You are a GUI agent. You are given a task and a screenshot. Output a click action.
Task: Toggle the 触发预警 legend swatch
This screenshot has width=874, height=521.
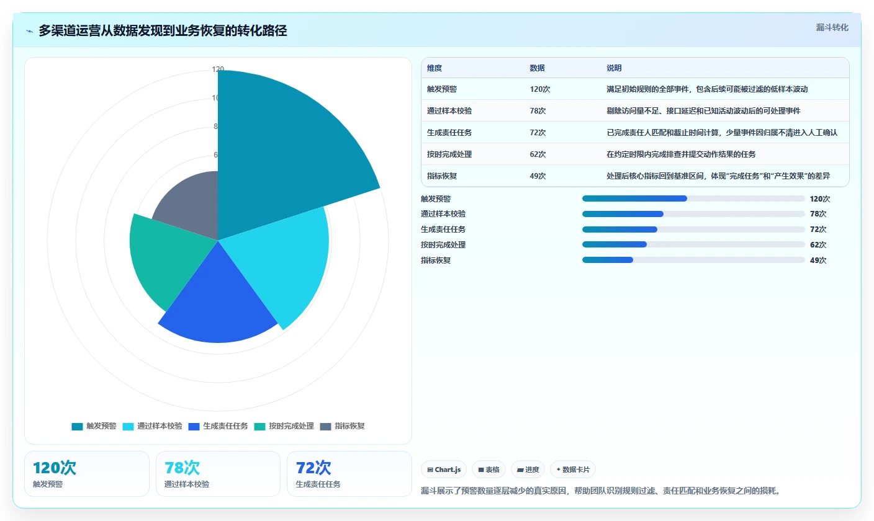(77, 426)
